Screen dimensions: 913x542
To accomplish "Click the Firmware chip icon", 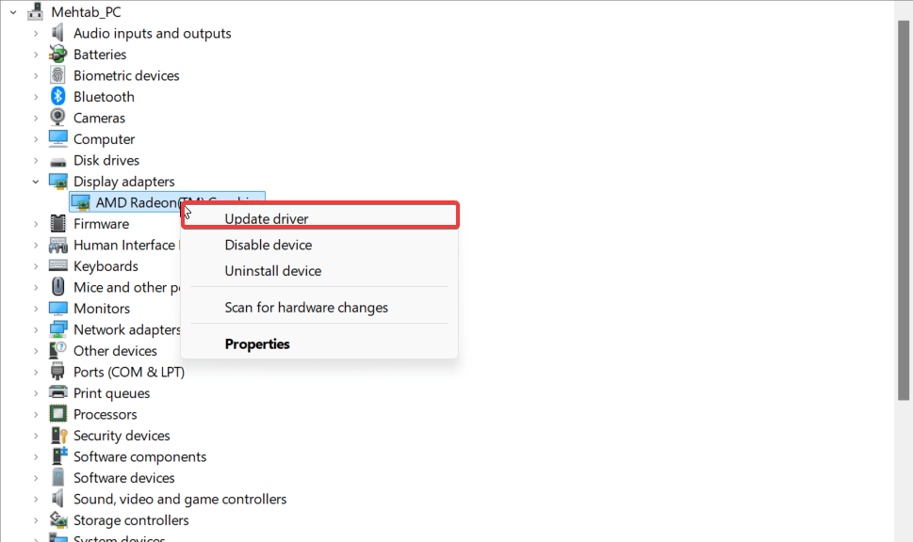I will (x=57, y=224).
